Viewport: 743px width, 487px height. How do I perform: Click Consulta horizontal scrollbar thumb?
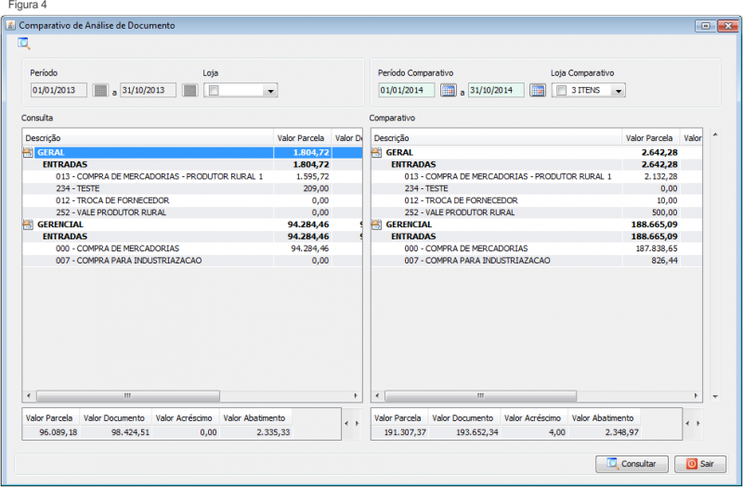pyautogui.click(x=128, y=396)
